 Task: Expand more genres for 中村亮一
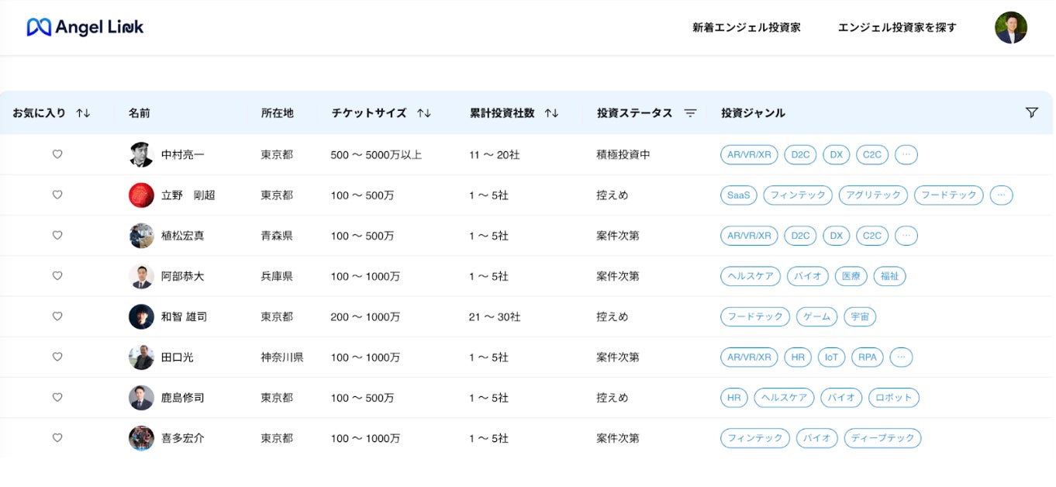point(906,154)
